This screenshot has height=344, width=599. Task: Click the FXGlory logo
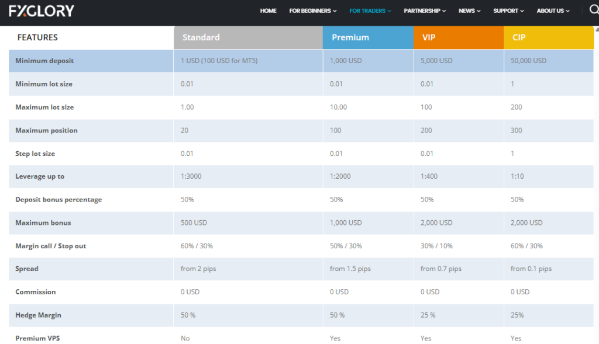tap(42, 11)
